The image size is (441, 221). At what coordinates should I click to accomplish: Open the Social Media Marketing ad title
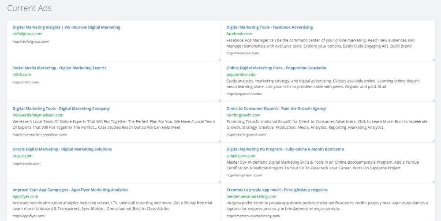[x=59, y=68]
